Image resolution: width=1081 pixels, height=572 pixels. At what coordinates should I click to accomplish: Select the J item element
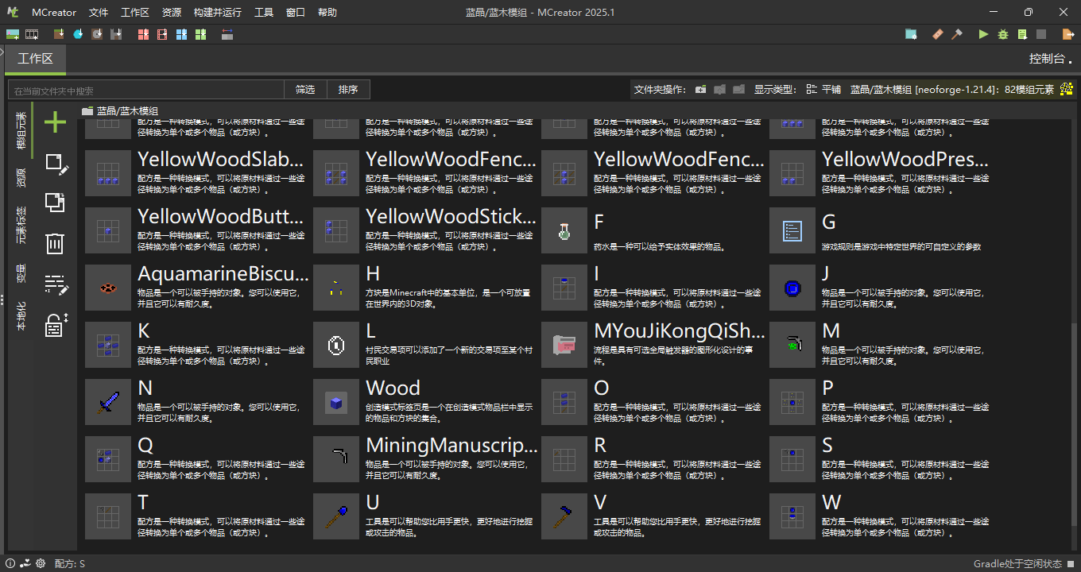coord(882,287)
